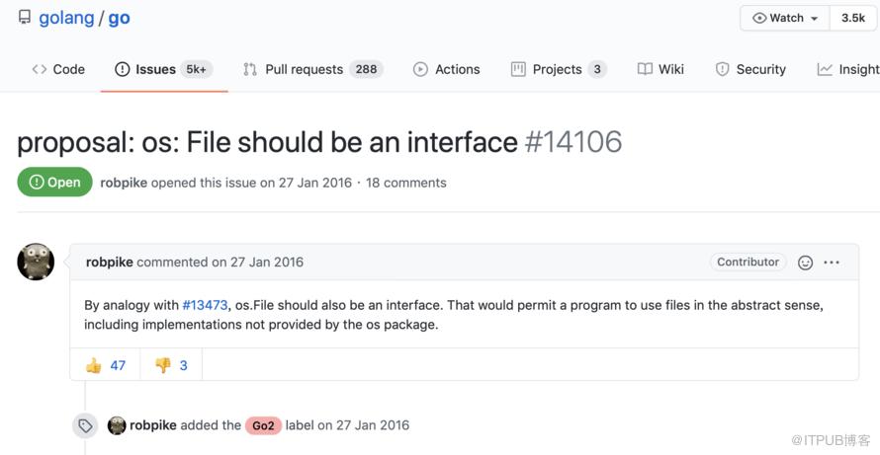Click the issue number #14106
880x455 pixels.
(x=573, y=142)
